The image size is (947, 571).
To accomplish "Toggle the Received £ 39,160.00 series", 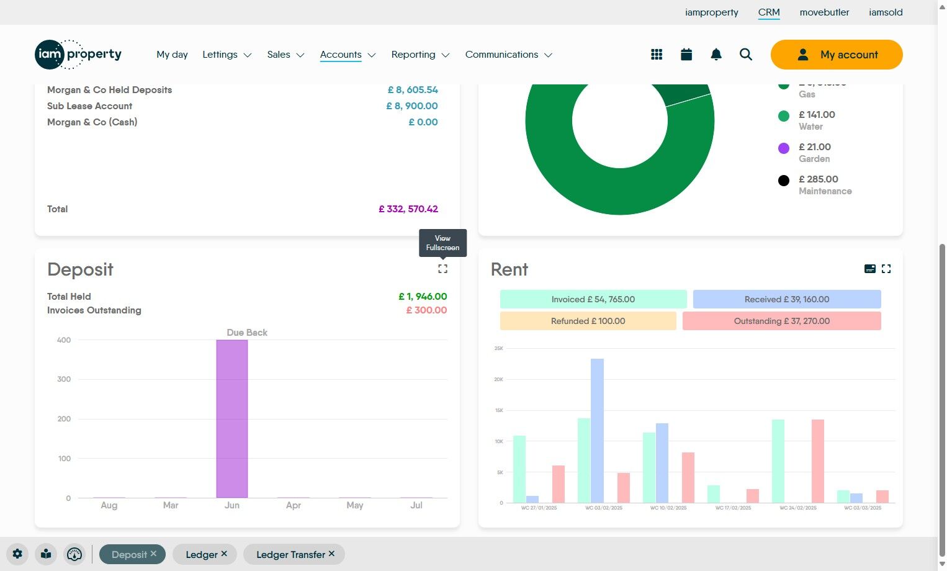I will [787, 299].
